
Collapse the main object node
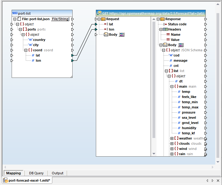tap(172, 86)
